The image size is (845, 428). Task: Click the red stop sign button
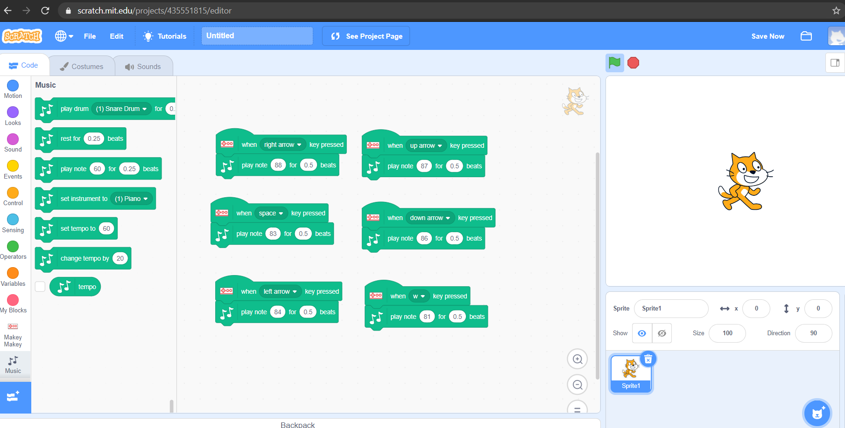[634, 62]
